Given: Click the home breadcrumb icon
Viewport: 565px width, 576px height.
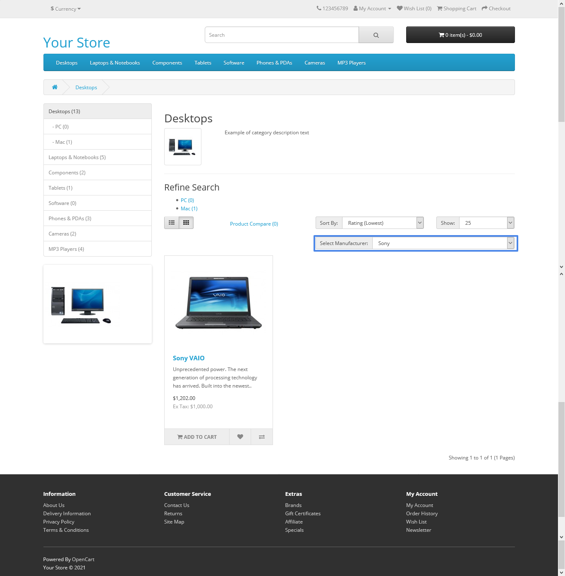Looking at the screenshot, I should 55,87.
